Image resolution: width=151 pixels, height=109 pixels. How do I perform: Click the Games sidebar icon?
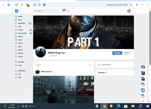[16, 50]
